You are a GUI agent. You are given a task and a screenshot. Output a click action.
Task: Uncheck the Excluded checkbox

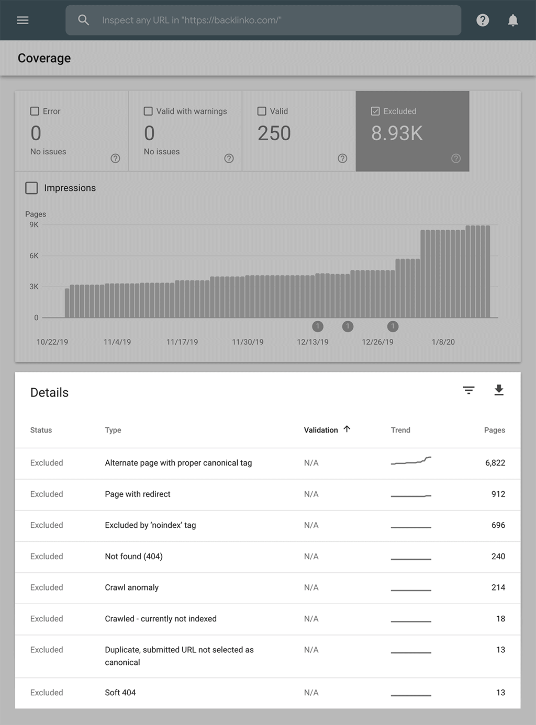[375, 111]
